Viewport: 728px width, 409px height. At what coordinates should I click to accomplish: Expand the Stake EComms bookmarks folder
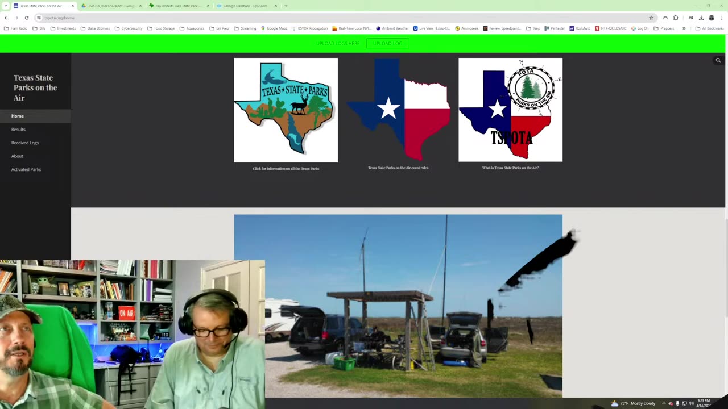[96, 28]
